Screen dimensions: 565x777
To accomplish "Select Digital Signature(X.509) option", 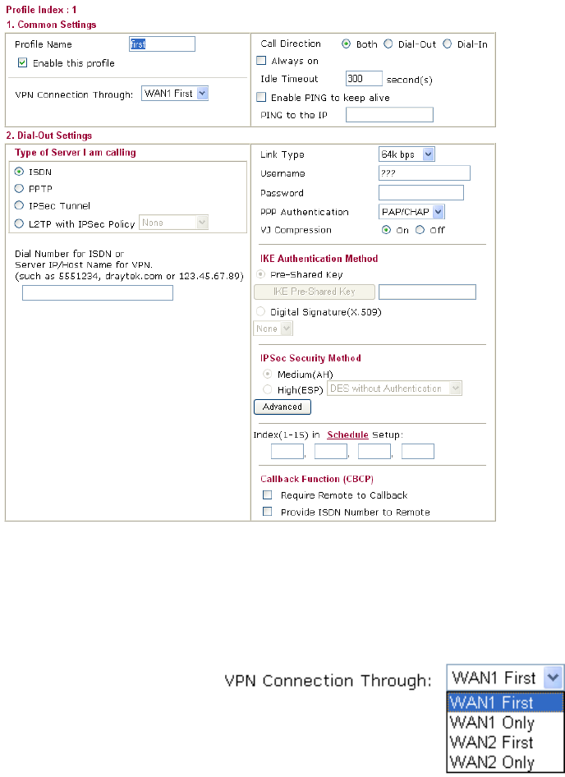I will (260, 311).
